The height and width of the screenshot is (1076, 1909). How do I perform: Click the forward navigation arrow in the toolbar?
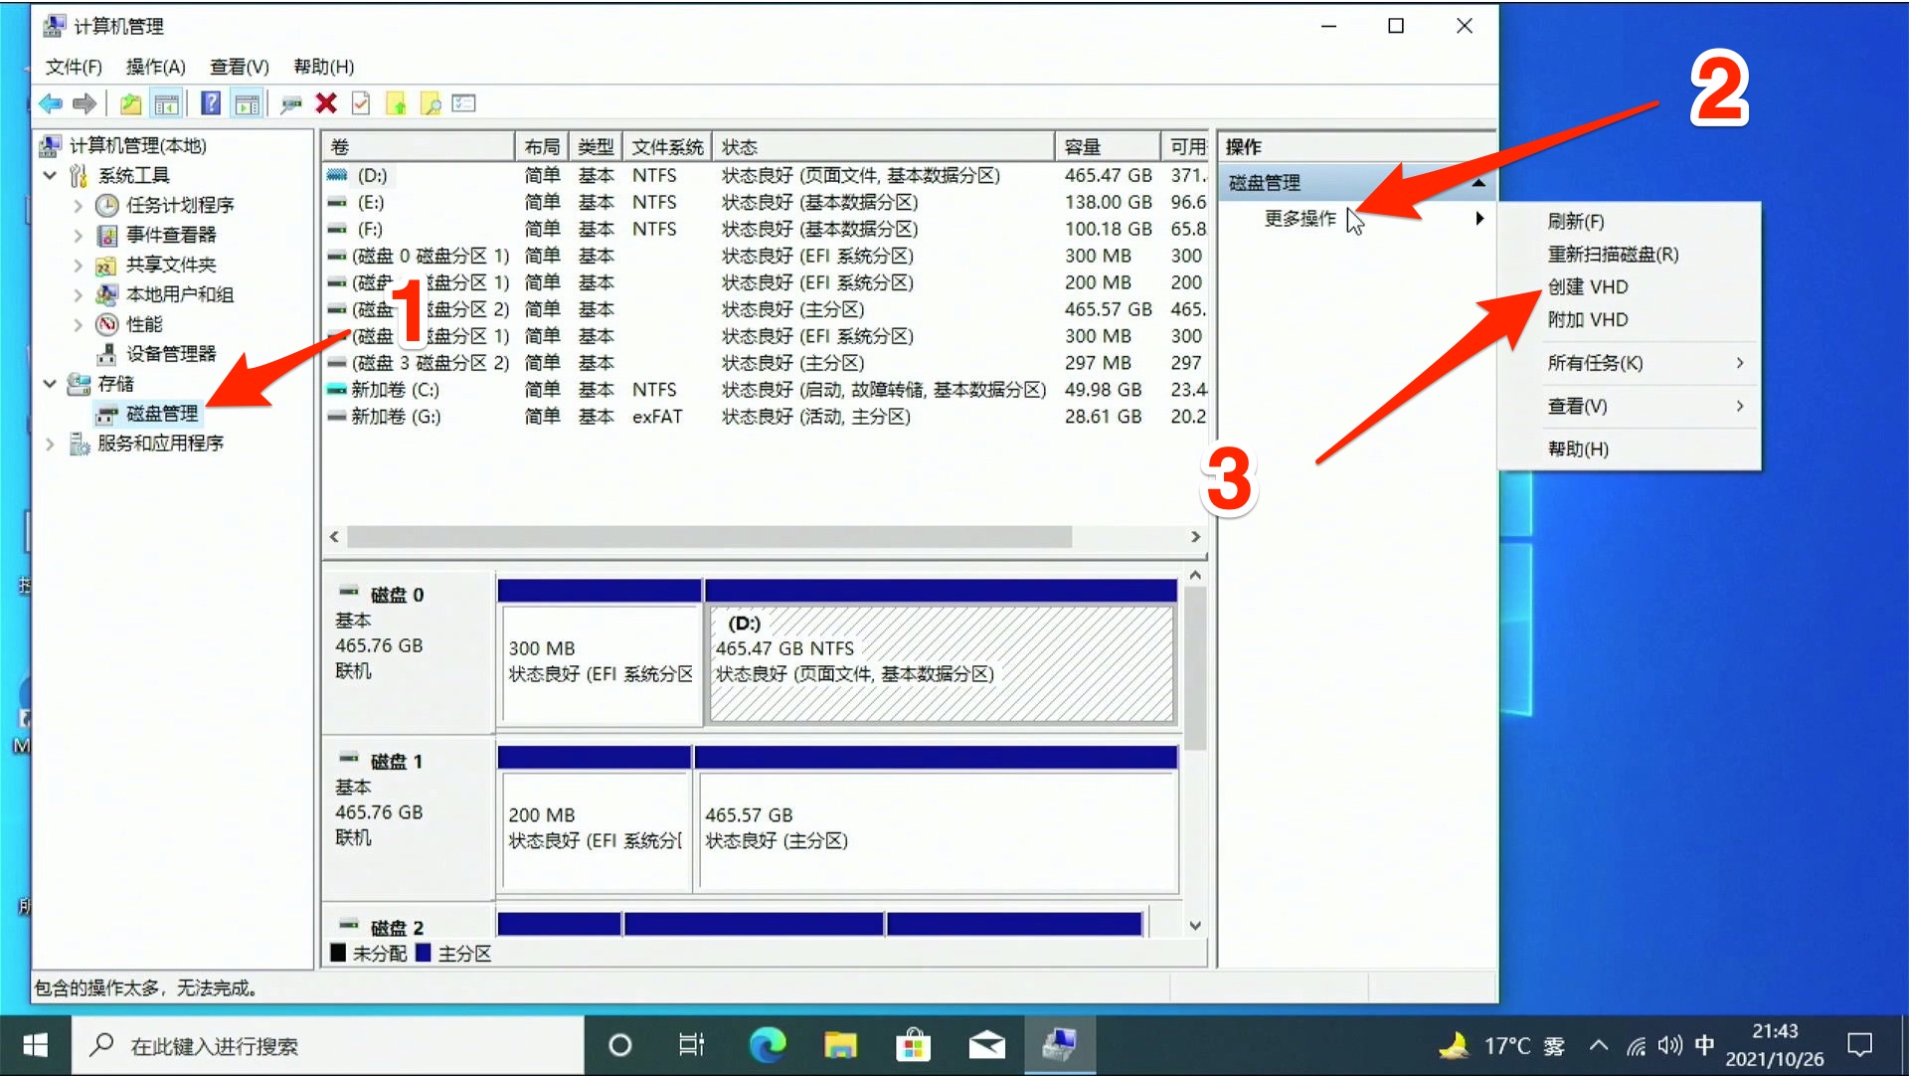(85, 103)
